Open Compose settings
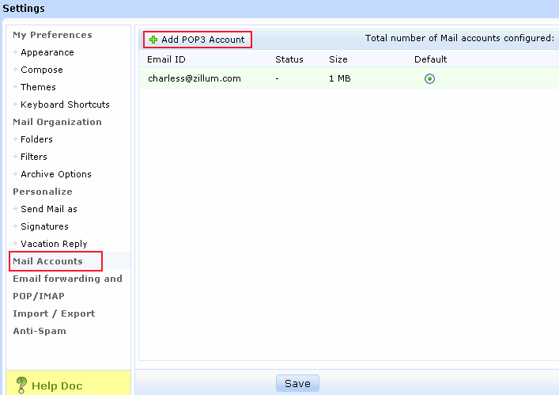The height and width of the screenshot is (395, 559). coord(42,70)
